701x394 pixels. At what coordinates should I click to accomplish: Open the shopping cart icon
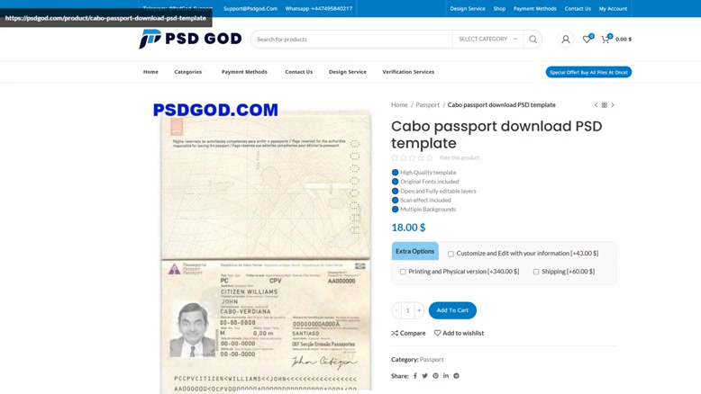point(605,40)
